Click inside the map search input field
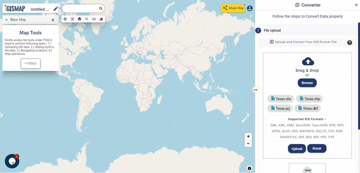Image resolution: width=360 pixels, height=173 pixels. tap(82, 8)
